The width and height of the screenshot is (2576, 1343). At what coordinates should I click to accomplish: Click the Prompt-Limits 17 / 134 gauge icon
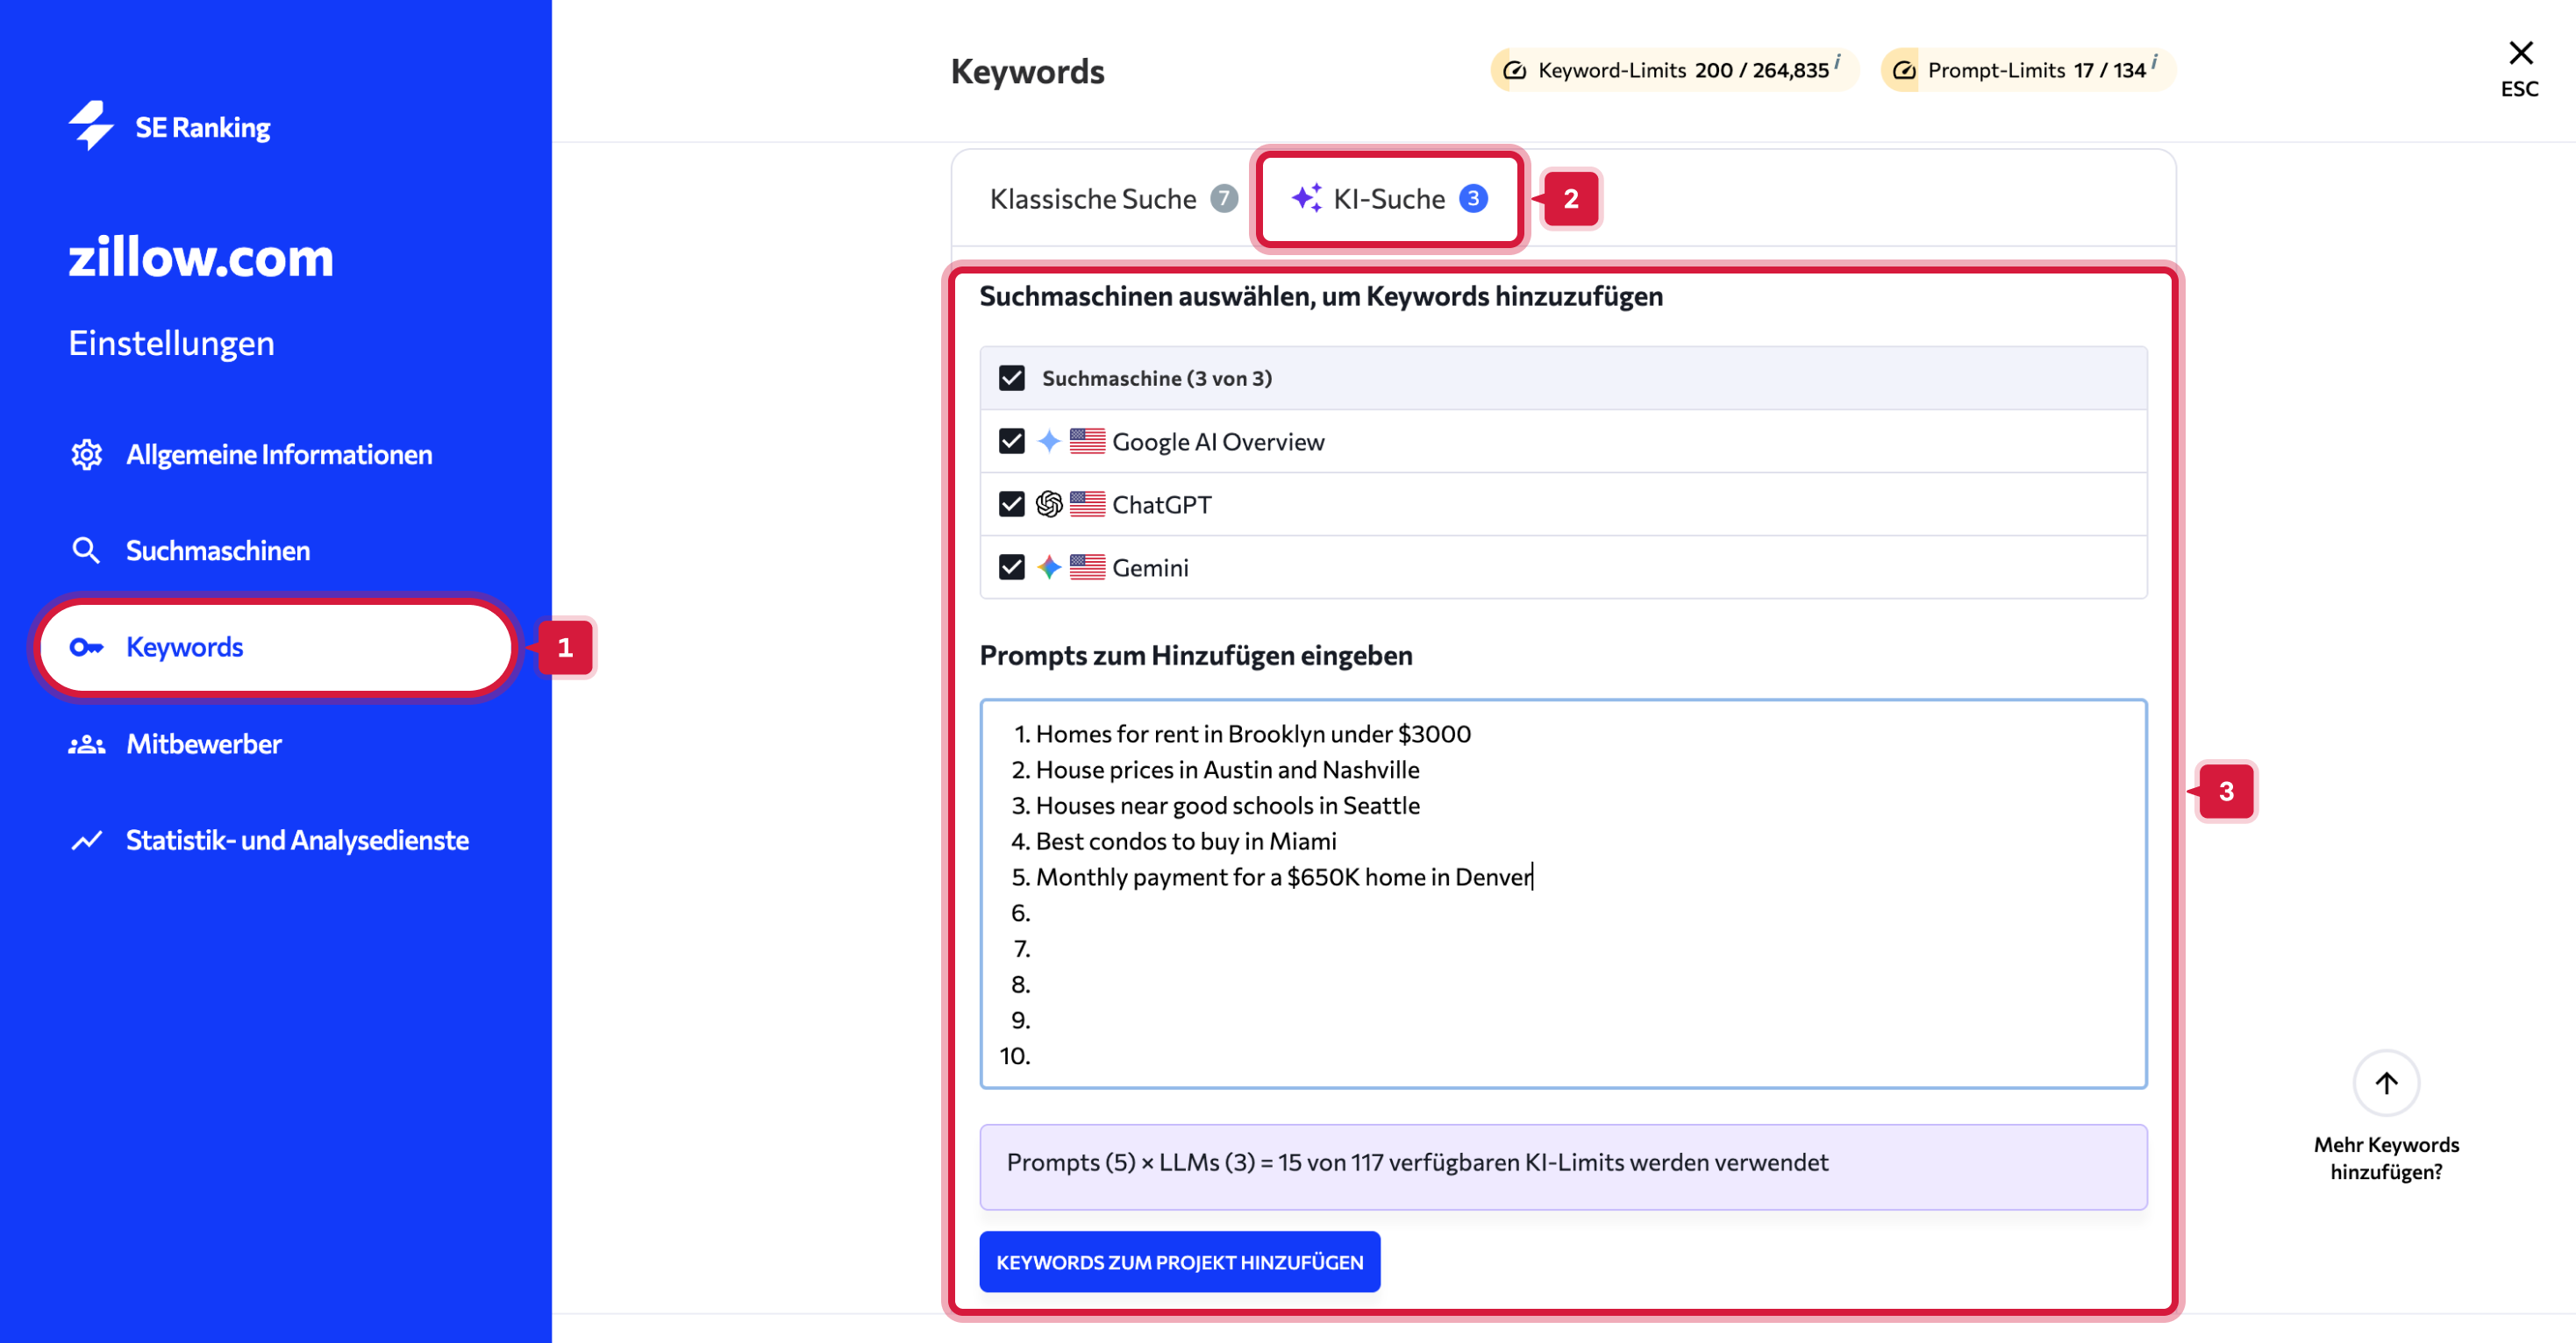(1904, 70)
